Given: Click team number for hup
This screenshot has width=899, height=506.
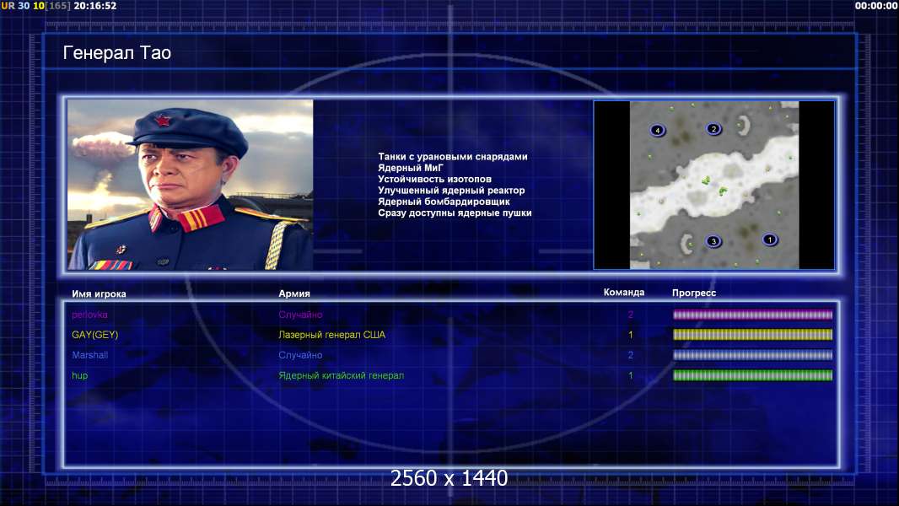Looking at the screenshot, I should (631, 375).
